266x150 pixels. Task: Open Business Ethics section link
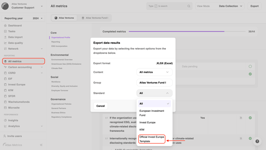pos(58,113)
